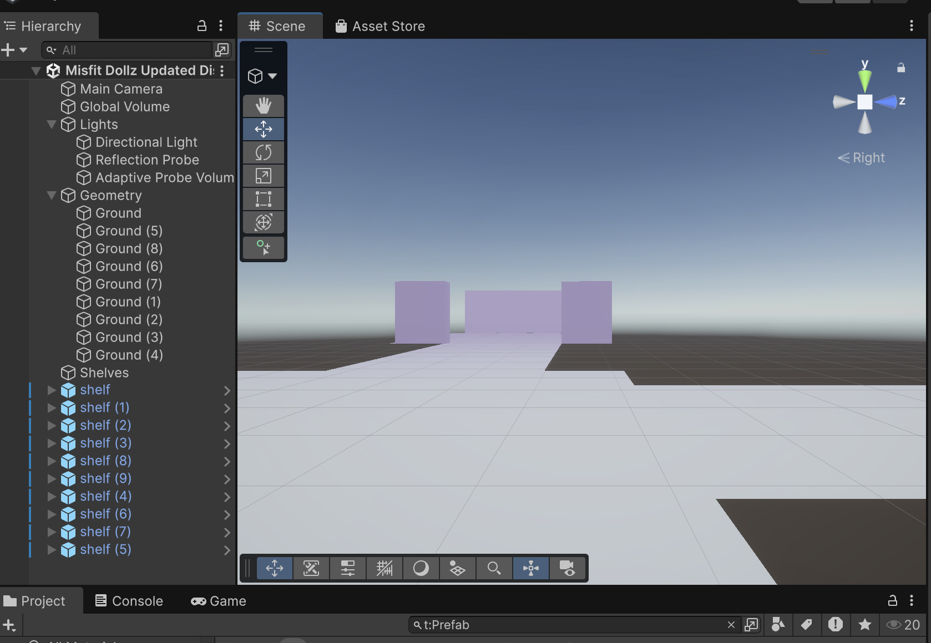Select the combined Transform tool
Viewport: 931px width, 643px height.
(263, 222)
